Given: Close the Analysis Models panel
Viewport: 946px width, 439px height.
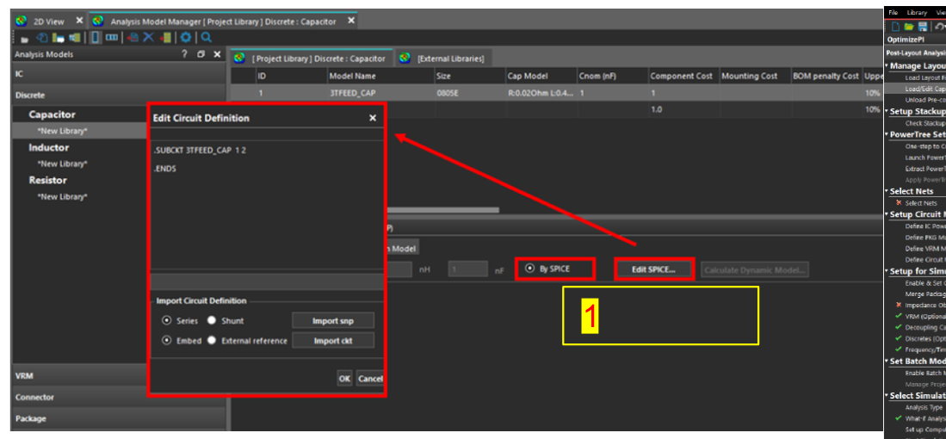Looking at the screenshot, I should 217,54.
